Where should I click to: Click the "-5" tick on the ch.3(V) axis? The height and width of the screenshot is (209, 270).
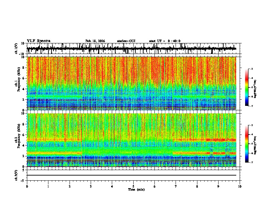coord(23,181)
